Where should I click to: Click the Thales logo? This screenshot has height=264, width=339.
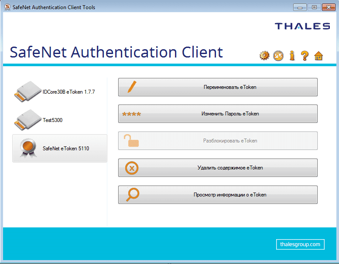[x=302, y=26]
